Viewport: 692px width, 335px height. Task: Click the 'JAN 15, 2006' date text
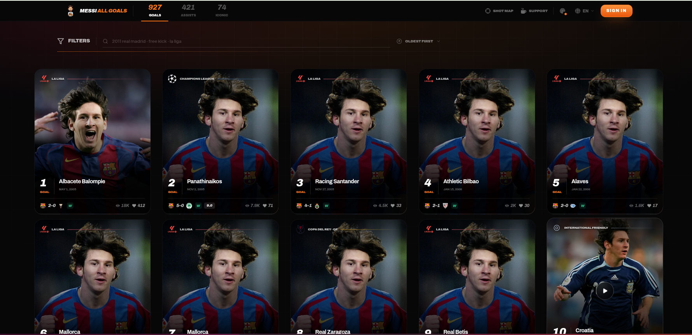(x=453, y=189)
